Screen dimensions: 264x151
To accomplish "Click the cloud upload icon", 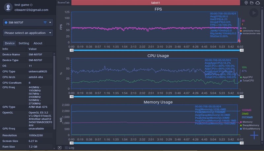I will [258, 3].
